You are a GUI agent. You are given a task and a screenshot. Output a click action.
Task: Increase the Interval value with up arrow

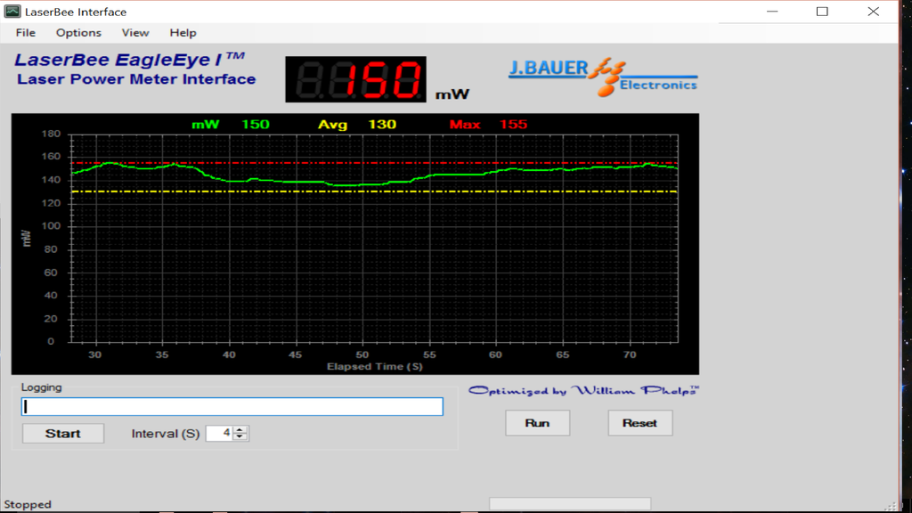click(240, 430)
